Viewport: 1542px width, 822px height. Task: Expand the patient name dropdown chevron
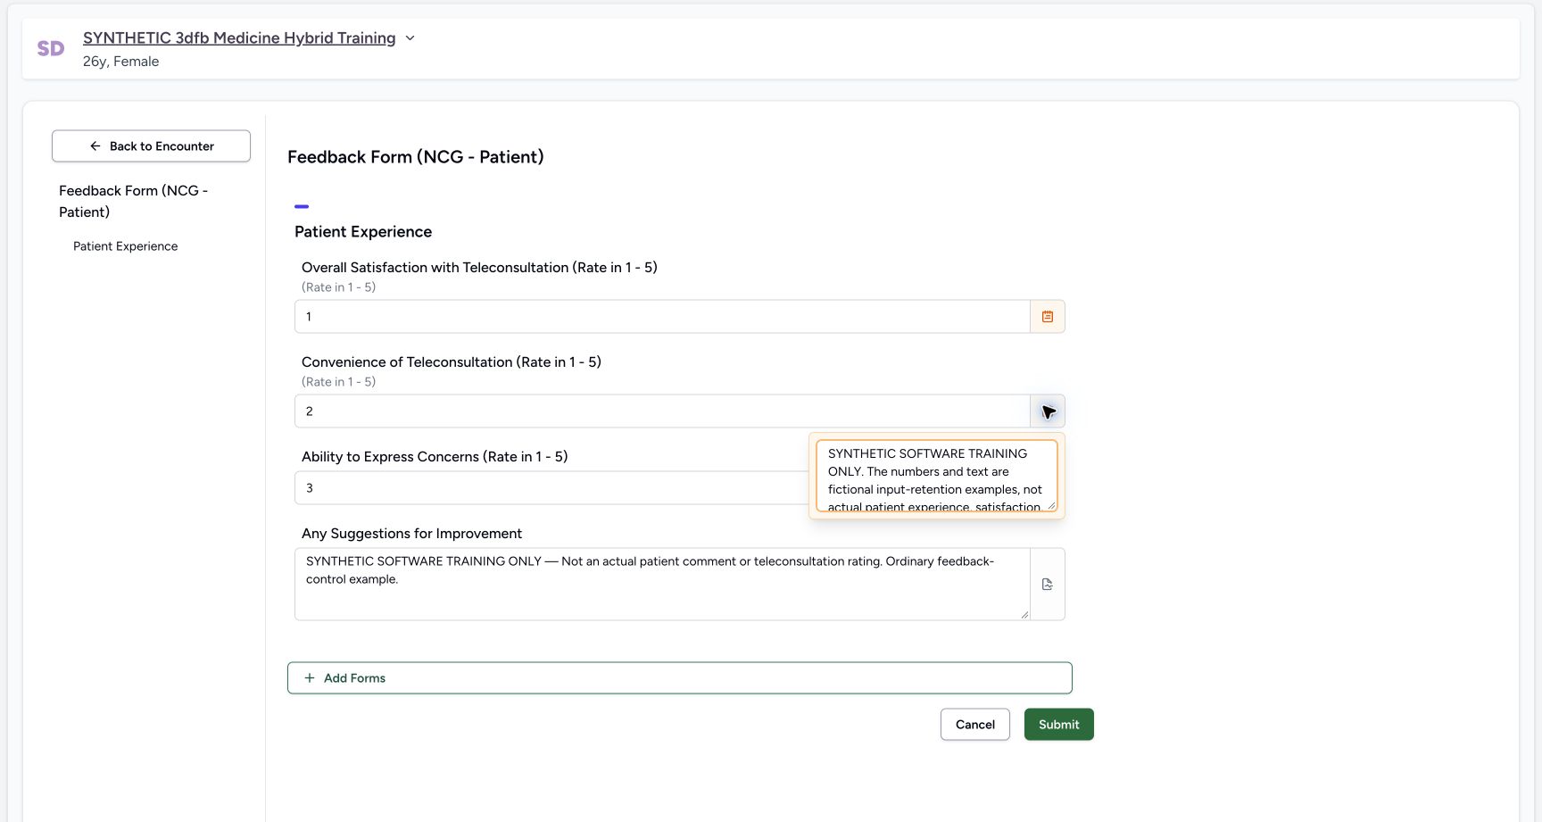[x=410, y=38]
